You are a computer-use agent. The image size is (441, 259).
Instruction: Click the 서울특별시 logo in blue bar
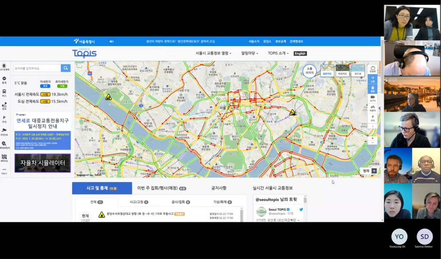[x=84, y=41]
